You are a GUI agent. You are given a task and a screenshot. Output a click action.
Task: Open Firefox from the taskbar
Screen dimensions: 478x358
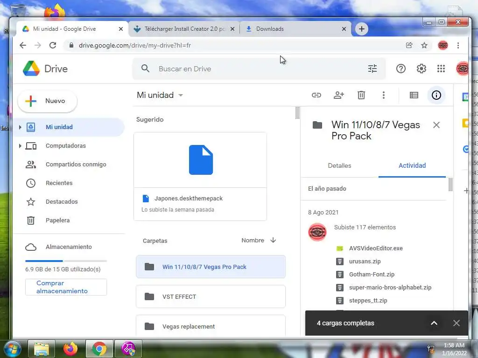click(70, 349)
